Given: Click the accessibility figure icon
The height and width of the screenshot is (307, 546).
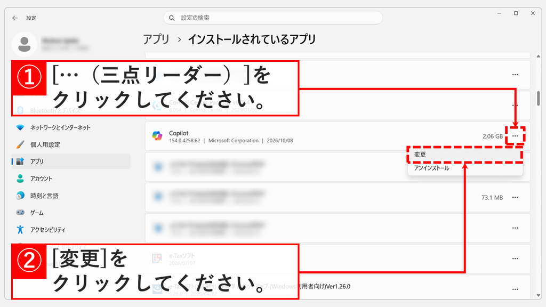Looking at the screenshot, I should click(x=20, y=229).
